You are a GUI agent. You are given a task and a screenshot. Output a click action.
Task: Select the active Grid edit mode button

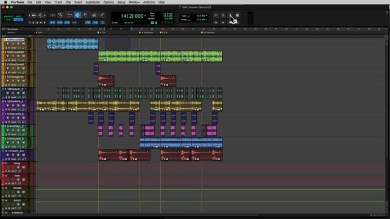coord(18,19)
